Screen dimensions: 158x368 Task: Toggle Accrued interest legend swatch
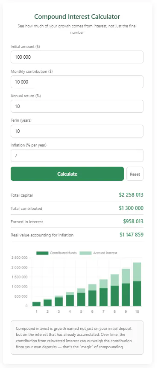click(x=86, y=253)
